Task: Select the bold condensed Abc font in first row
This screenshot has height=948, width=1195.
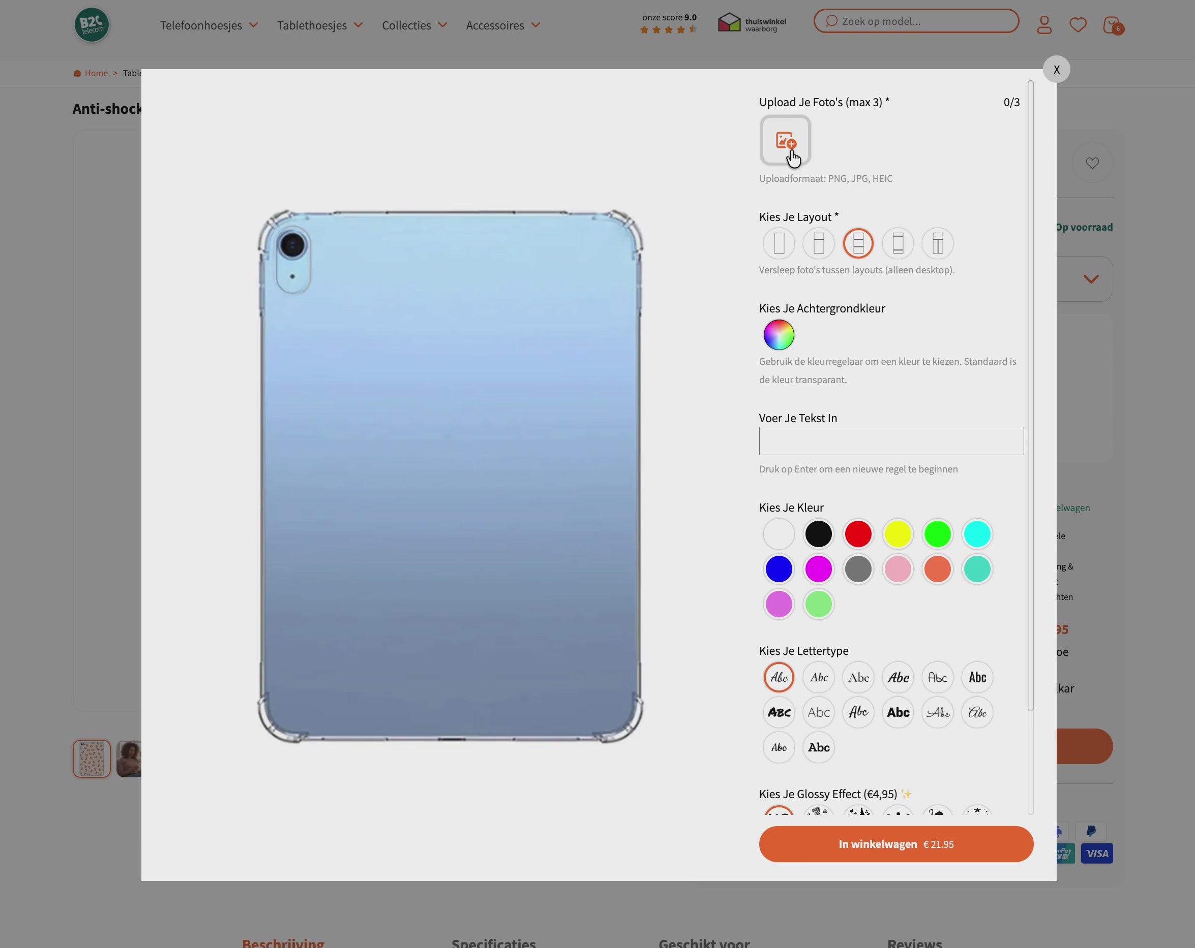Action: click(x=977, y=677)
